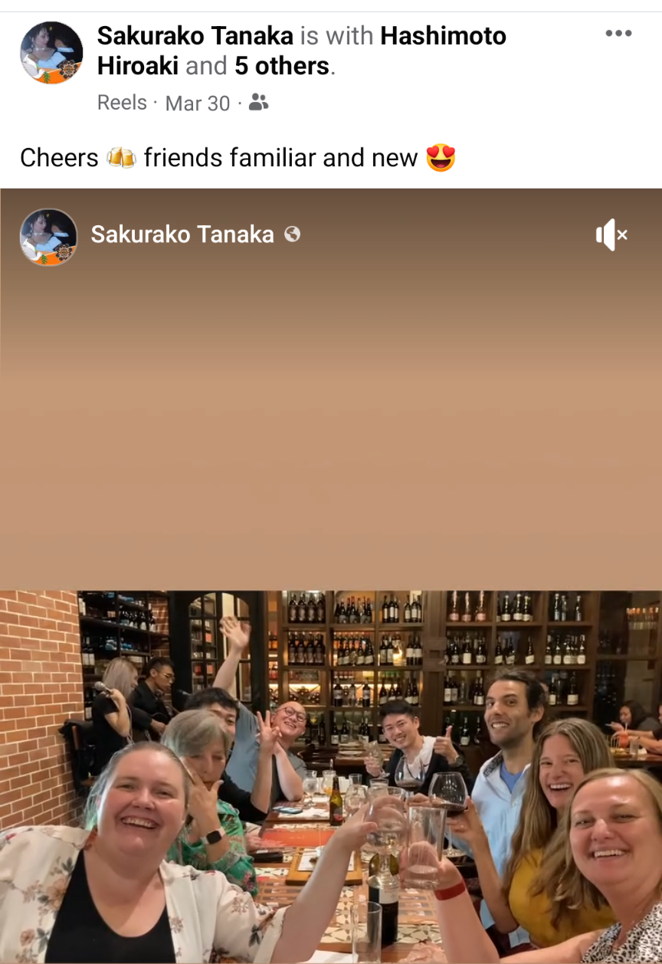
Task: Open Hashimoto Hiroaki's tagged profile link
Action: point(302,51)
